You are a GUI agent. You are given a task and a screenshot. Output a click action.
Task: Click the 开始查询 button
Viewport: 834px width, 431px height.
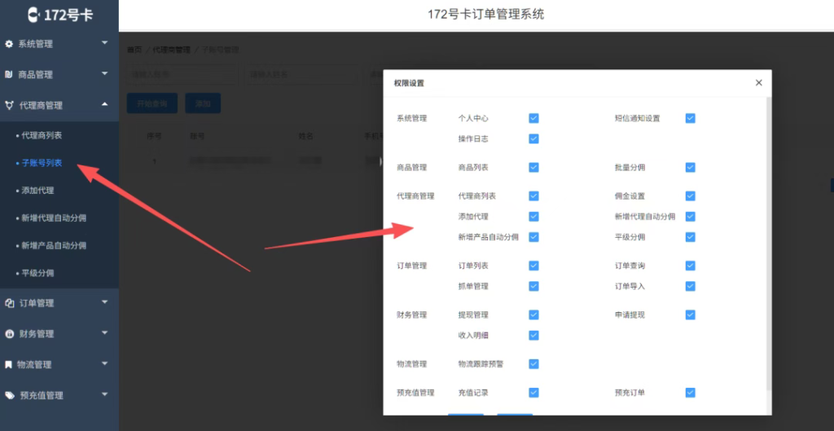152,103
